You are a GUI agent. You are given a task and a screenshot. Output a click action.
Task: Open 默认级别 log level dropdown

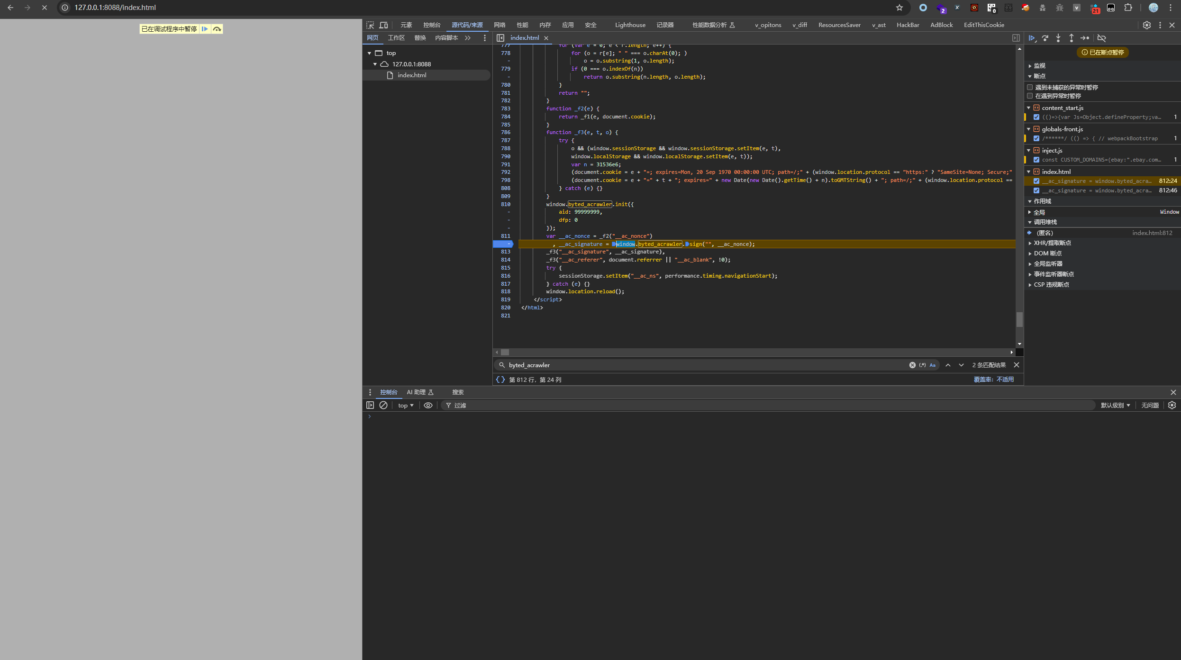pos(1115,405)
